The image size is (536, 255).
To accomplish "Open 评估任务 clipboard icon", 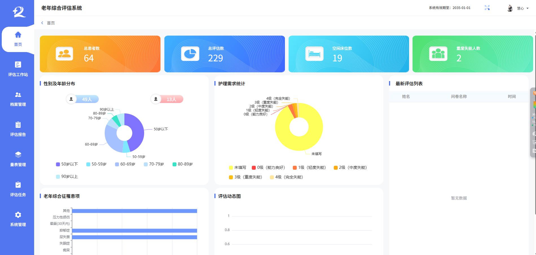I will pyautogui.click(x=18, y=185).
